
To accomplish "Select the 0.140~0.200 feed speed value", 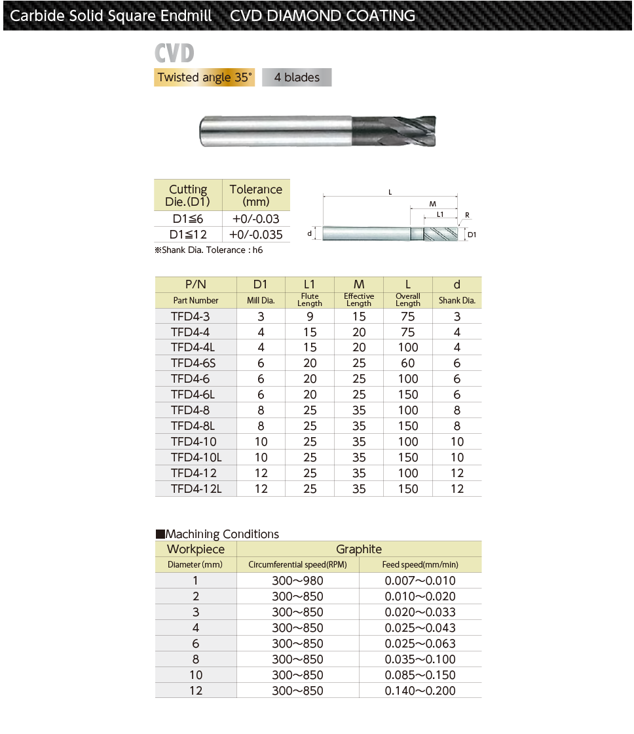I will [420, 691].
